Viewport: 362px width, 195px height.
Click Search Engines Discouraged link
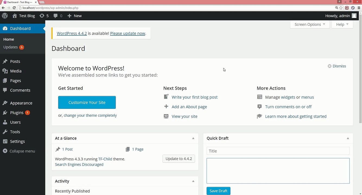pos(79,164)
